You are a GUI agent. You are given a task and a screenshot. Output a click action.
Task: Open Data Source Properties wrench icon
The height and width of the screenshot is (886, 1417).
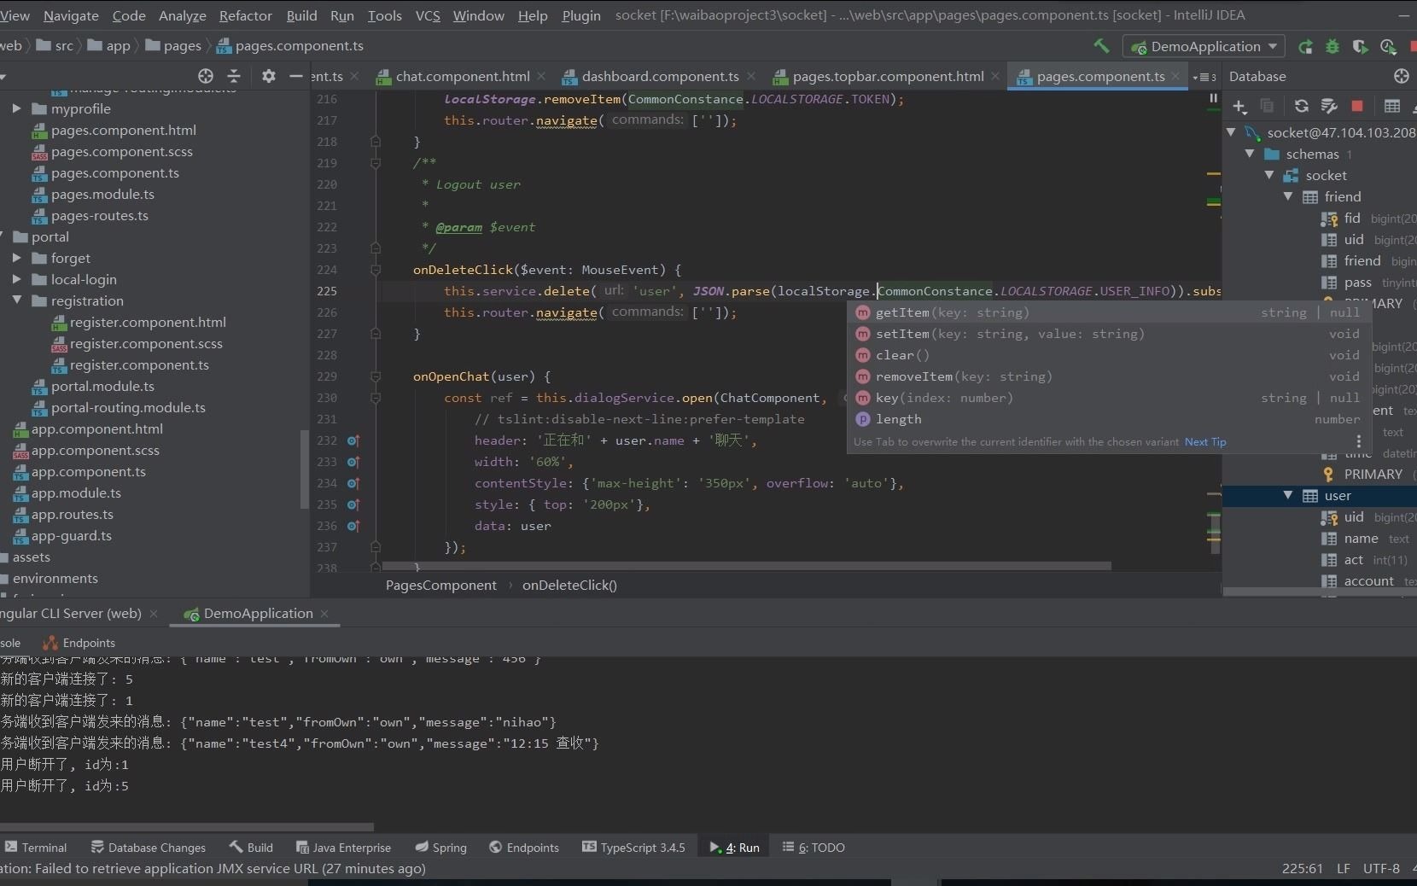tap(1329, 106)
